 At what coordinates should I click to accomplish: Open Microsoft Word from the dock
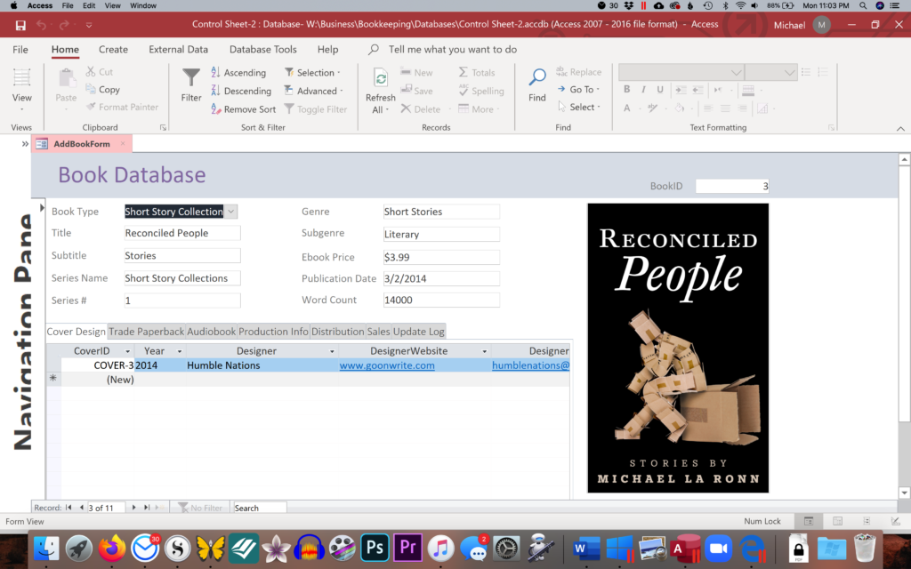coord(586,548)
